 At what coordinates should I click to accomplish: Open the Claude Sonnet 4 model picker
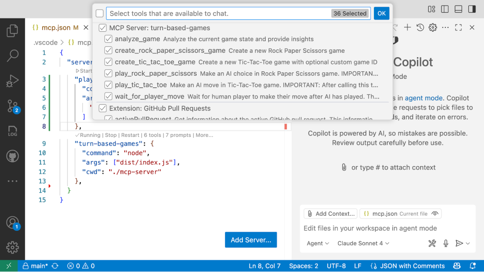coord(362,243)
